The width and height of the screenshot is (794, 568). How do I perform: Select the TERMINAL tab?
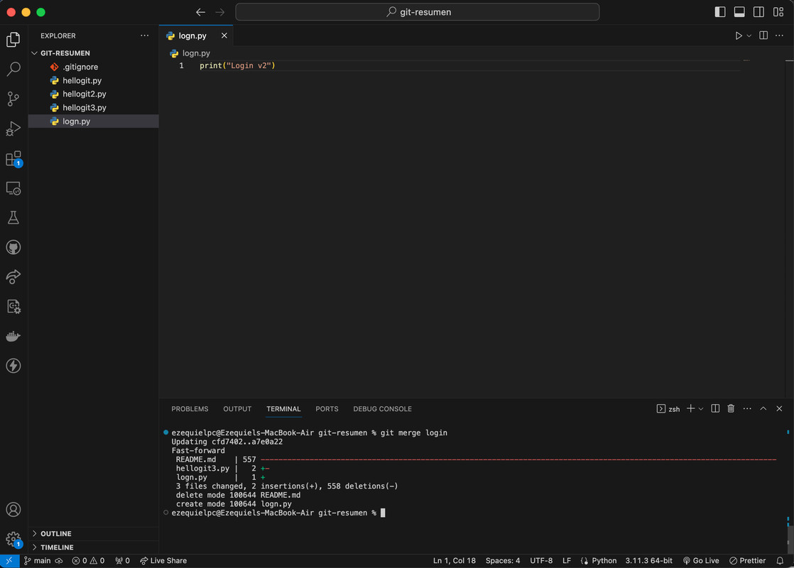[x=283, y=408]
